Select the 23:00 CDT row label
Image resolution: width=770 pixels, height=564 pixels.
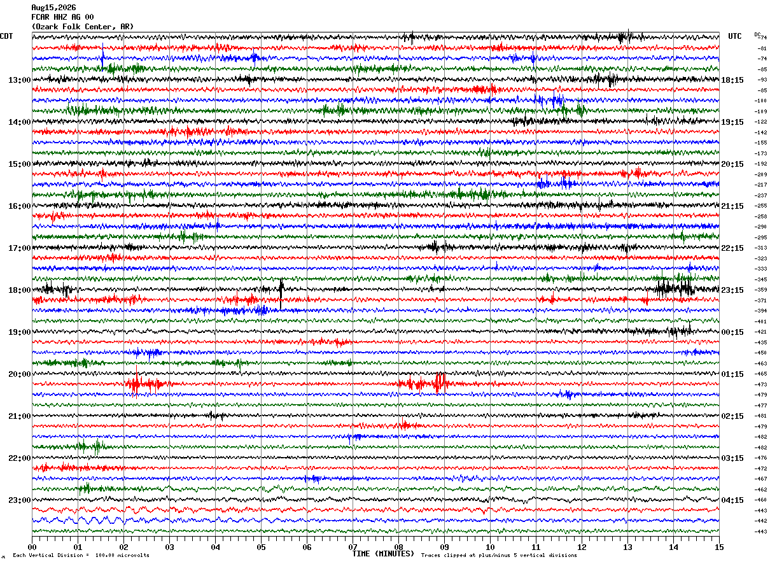20,500
